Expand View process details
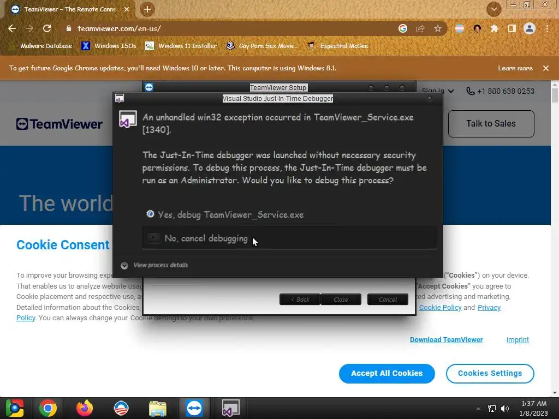 tap(154, 265)
